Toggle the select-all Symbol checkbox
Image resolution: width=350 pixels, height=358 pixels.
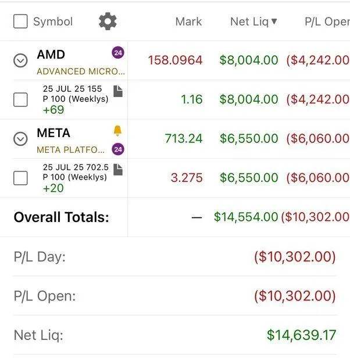[x=20, y=22]
